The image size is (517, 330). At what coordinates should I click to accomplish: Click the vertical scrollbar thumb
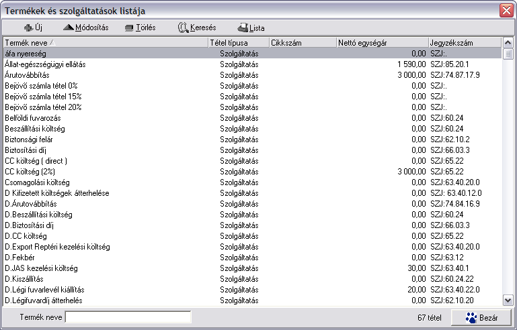pos(508,54)
